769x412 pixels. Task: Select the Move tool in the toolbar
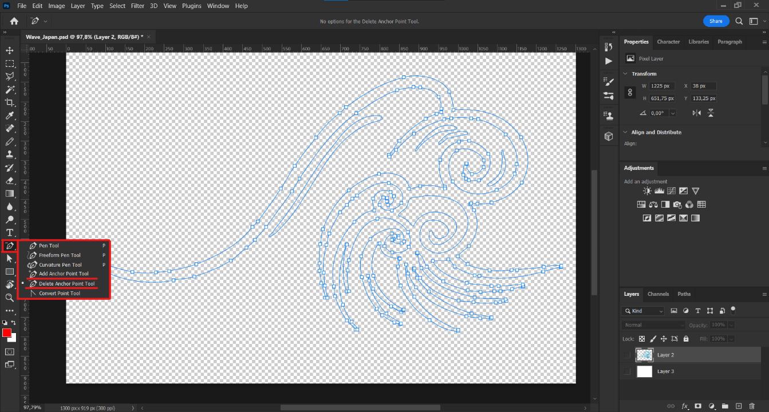(10, 50)
